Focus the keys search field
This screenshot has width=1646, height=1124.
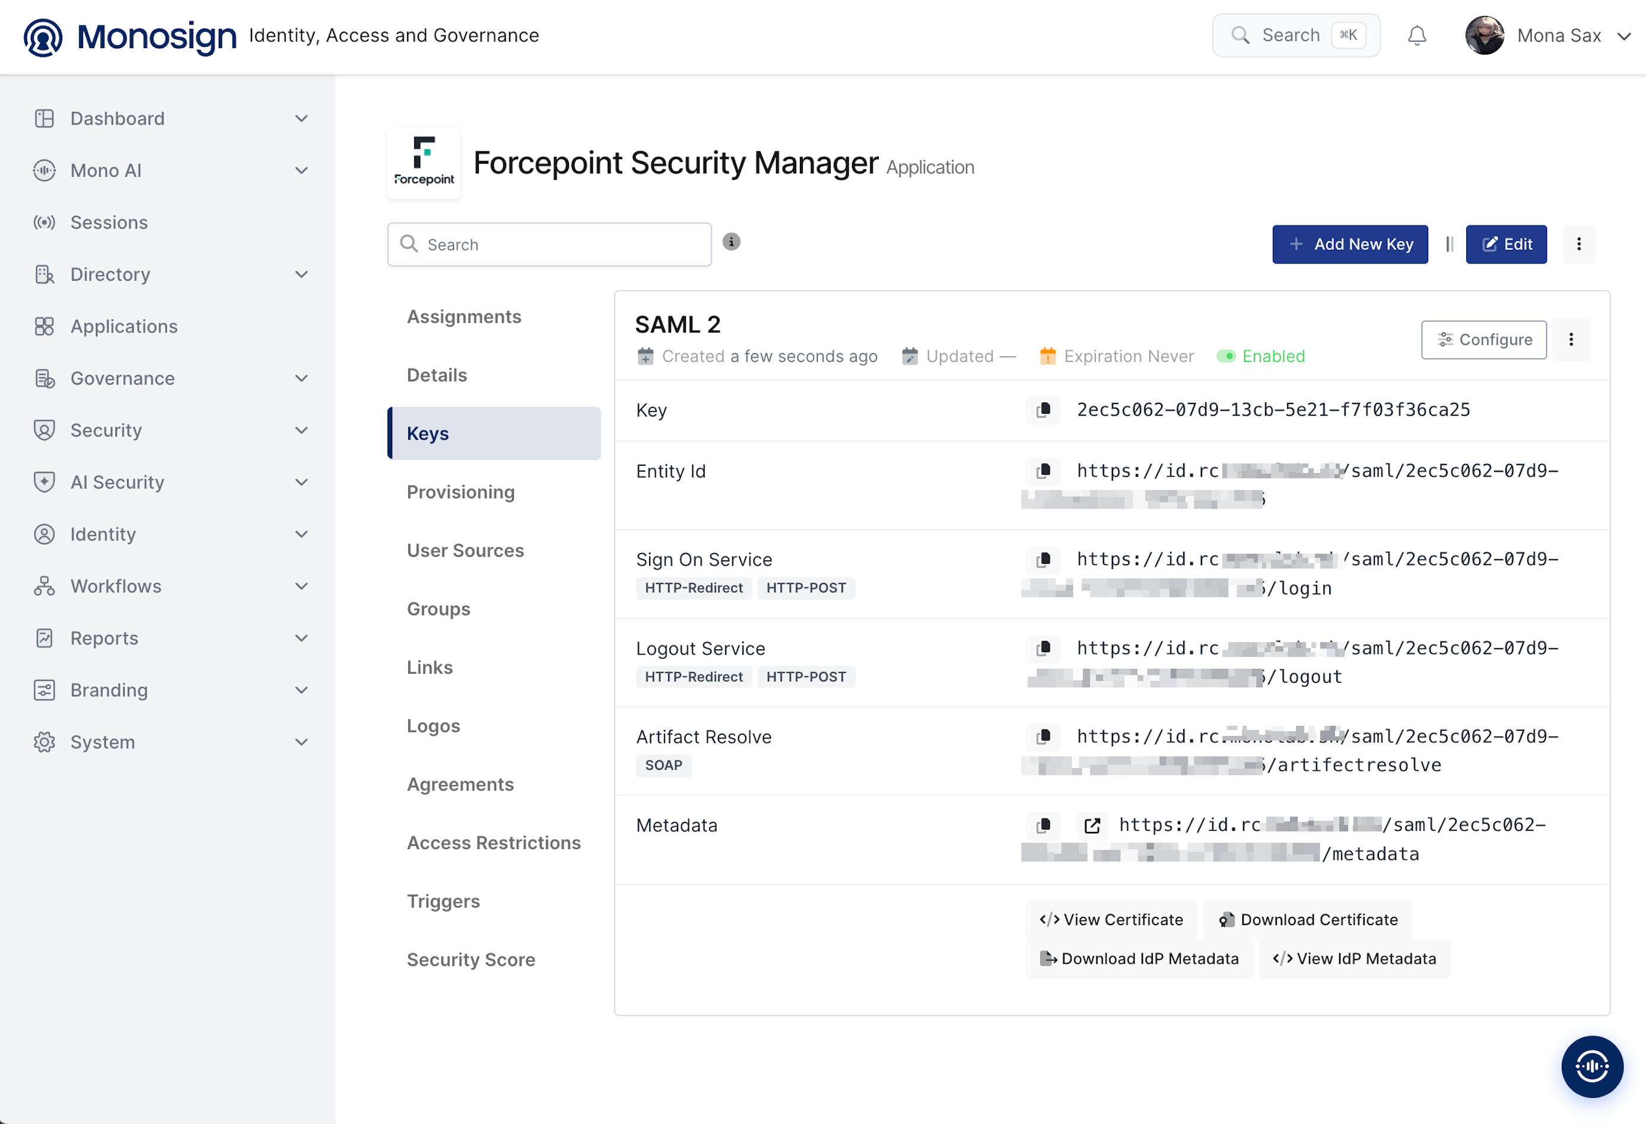549,245
